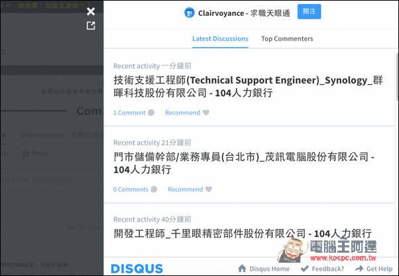Open the 門市儲備幹部 discussion title
This screenshot has height=276, width=399.
(x=244, y=163)
